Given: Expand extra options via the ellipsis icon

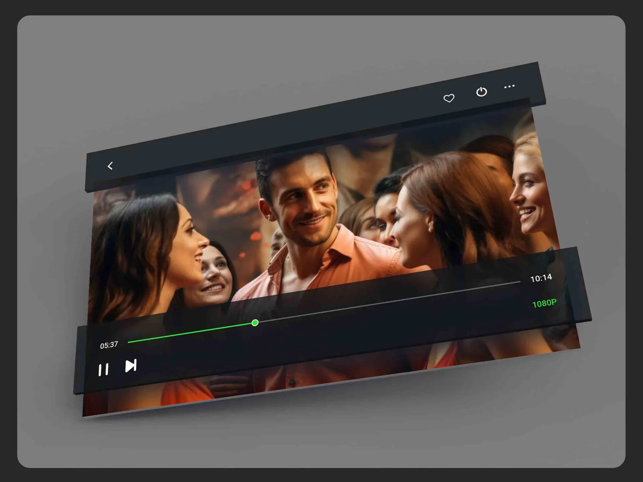Looking at the screenshot, I should [x=509, y=86].
